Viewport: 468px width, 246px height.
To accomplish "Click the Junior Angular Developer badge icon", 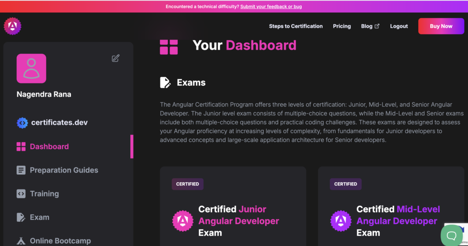I will coord(183,221).
